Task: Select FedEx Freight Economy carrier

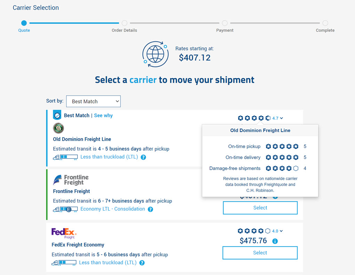Action: 260,253
